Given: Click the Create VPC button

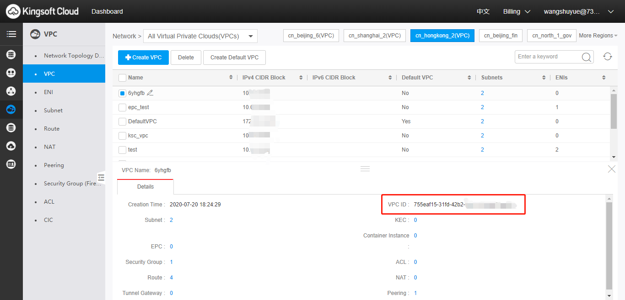Looking at the screenshot, I should (x=143, y=58).
